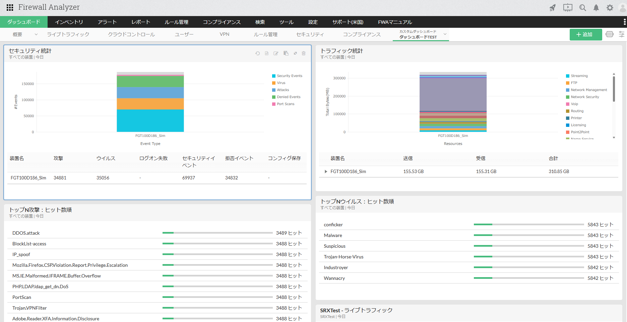Click the green 追加 button
Image resolution: width=627 pixels, height=322 pixels.
click(x=585, y=34)
